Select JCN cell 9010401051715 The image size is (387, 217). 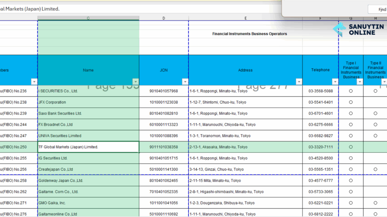click(164, 158)
